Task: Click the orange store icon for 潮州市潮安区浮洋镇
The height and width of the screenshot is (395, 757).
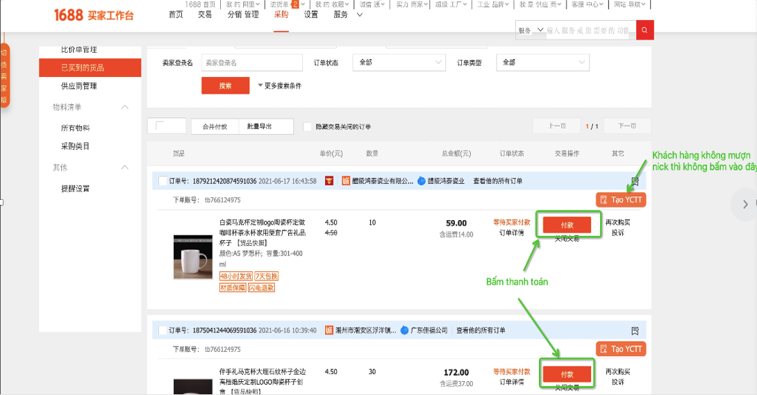Action: (x=329, y=330)
